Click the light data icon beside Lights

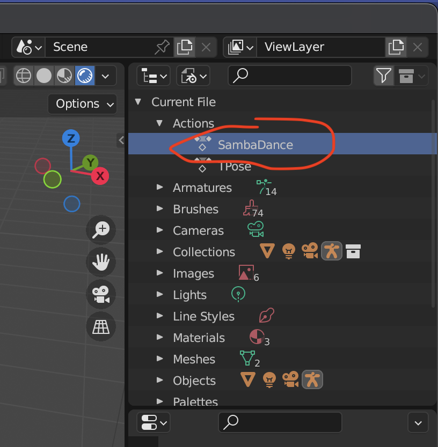click(x=238, y=294)
